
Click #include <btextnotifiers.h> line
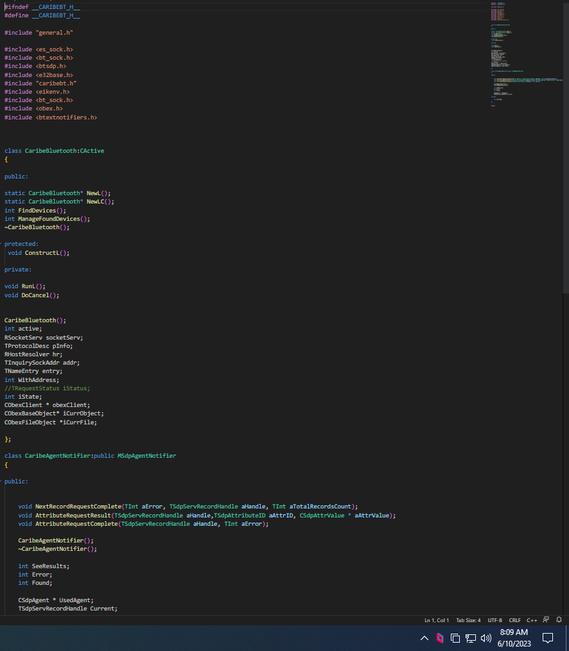coord(51,117)
